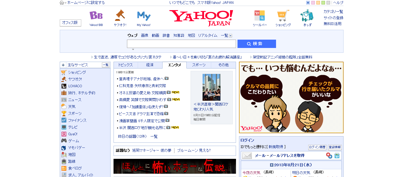Click into the web search input field
Image resolution: width=403 pixels, height=177 pixels.
[181, 44]
